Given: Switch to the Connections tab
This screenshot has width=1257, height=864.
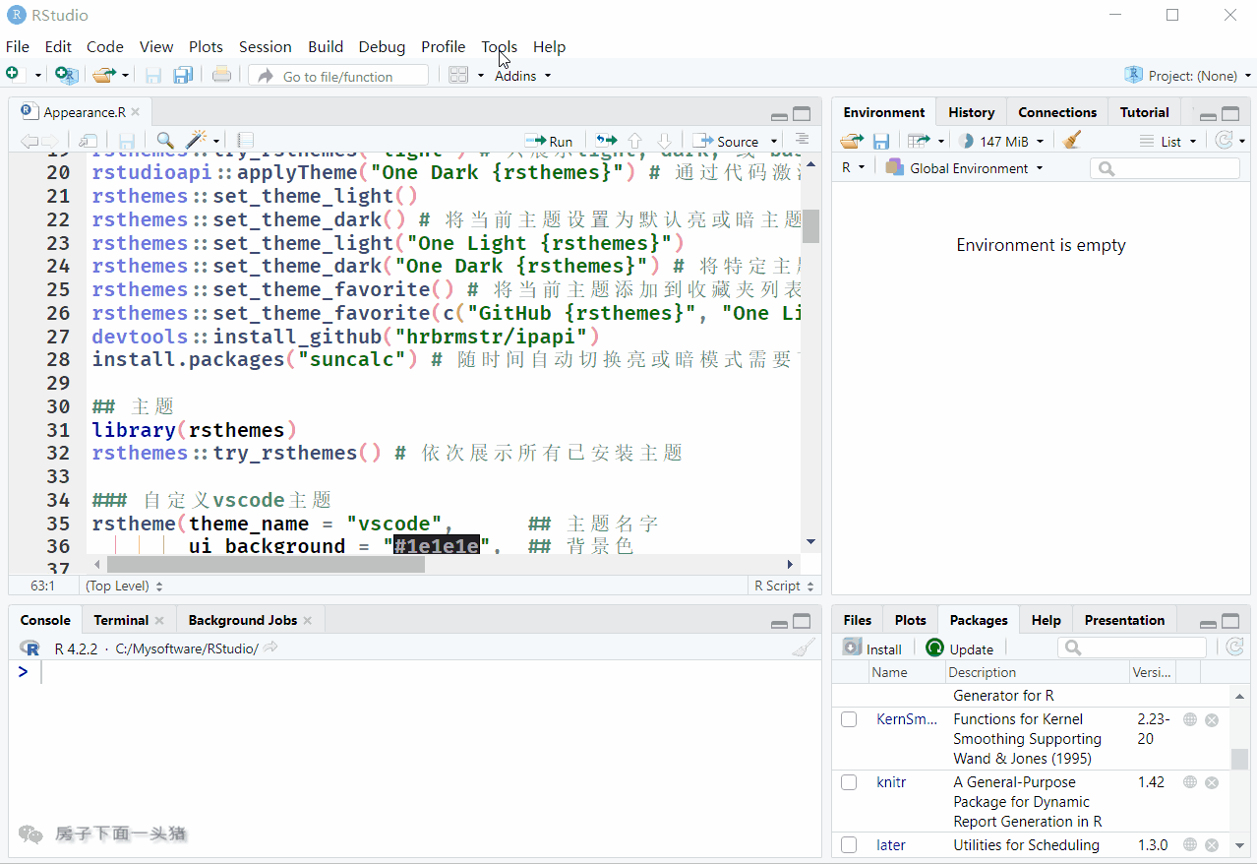Looking at the screenshot, I should [x=1057, y=112].
